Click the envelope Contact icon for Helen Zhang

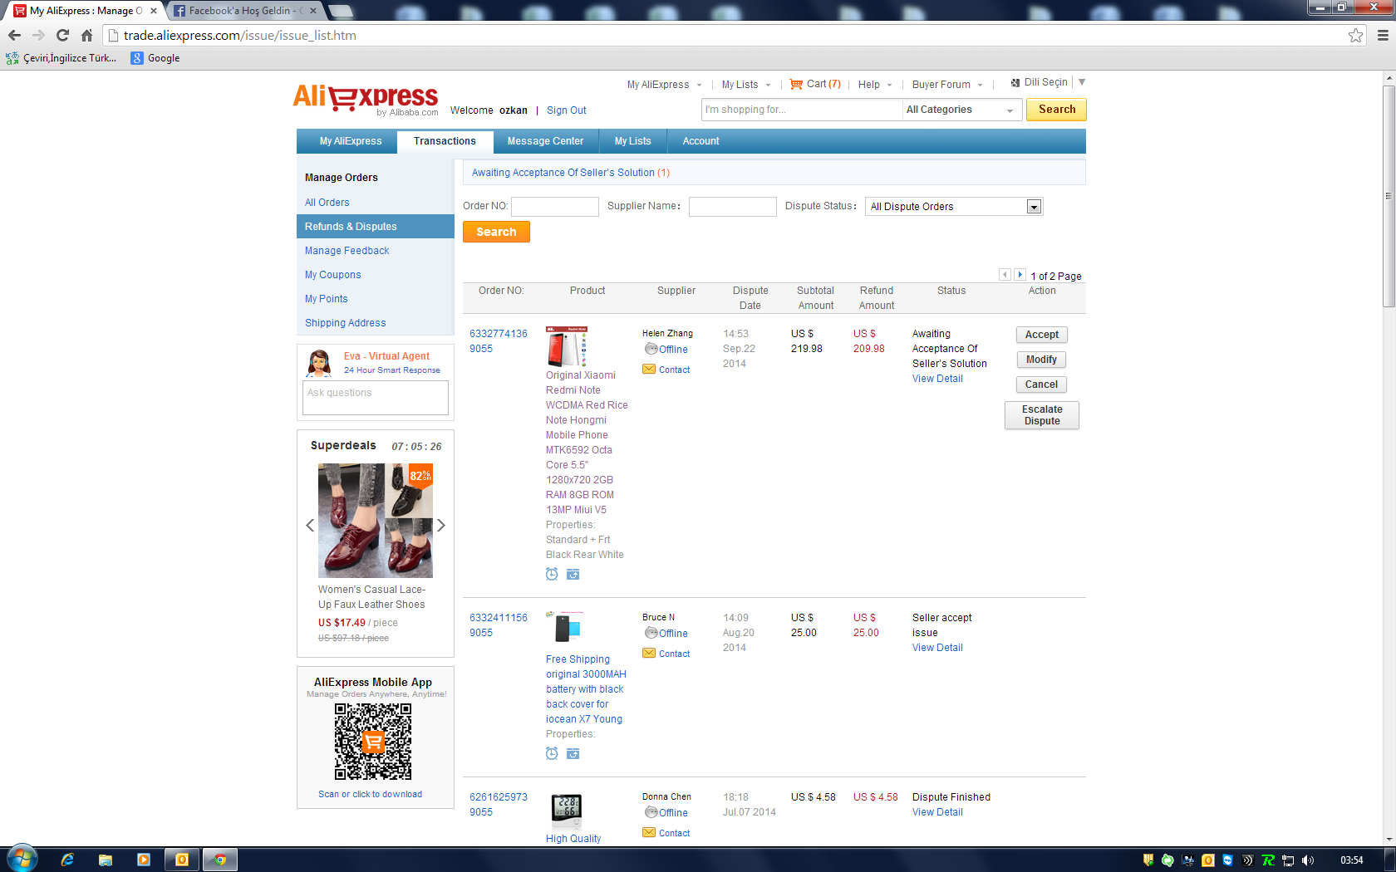click(649, 370)
